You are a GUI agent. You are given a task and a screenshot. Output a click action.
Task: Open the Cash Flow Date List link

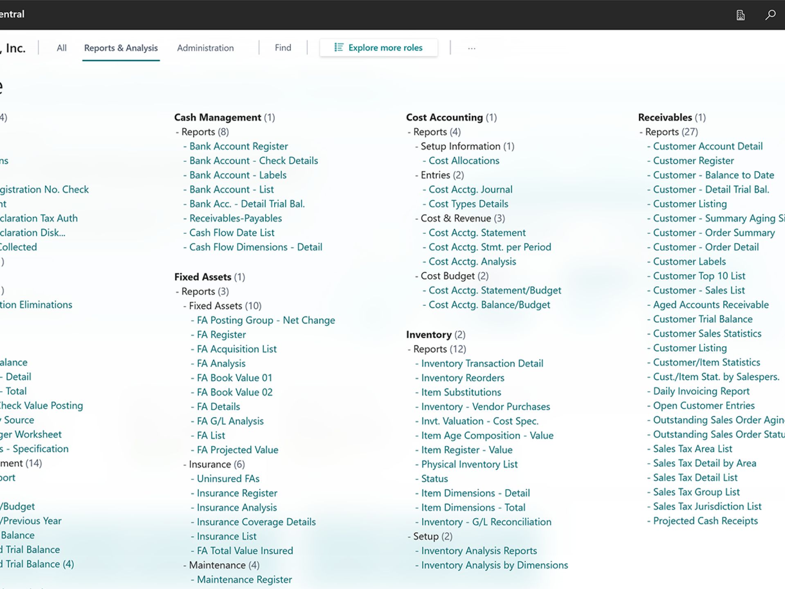pyautogui.click(x=232, y=232)
